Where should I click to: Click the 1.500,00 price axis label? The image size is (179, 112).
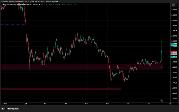coord(174,83)
